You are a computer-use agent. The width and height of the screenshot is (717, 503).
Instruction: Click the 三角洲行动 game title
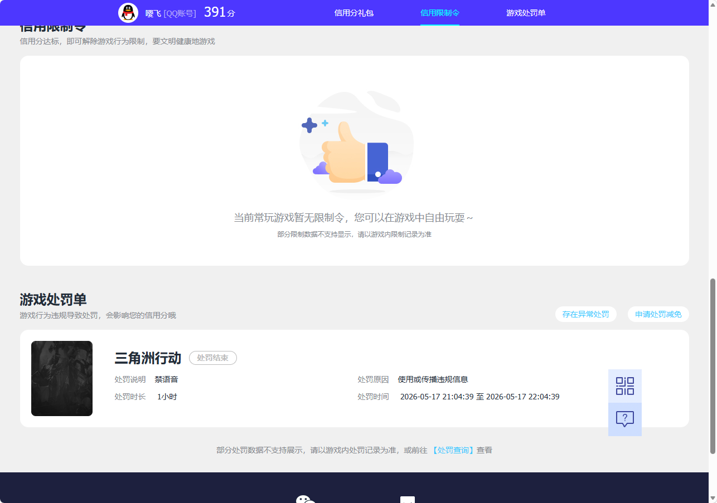click(148, 358)
